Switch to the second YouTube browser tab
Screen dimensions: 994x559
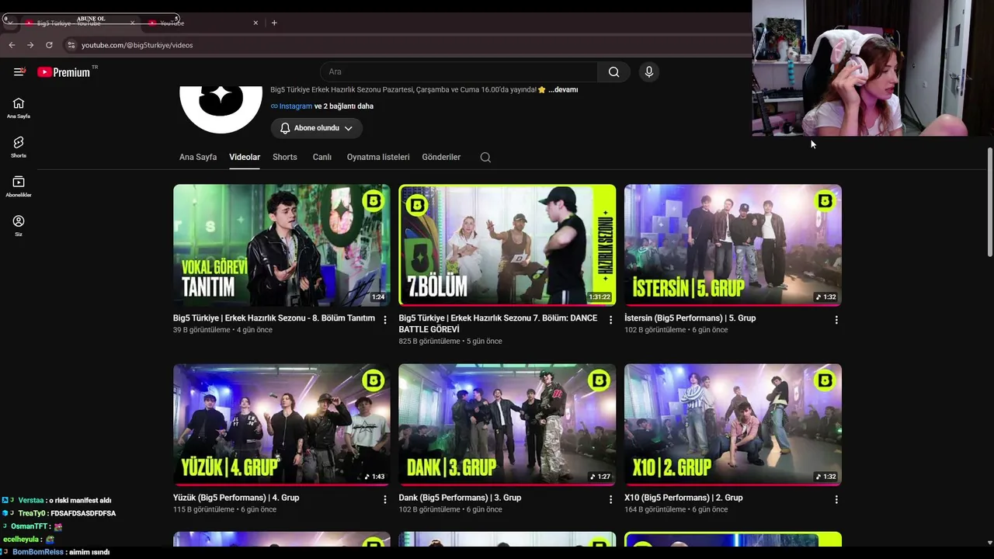(x=202, y=23)
